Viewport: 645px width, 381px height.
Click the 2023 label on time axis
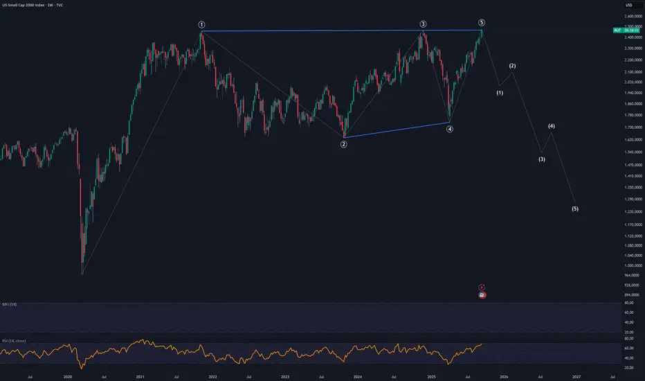(285, 376)
